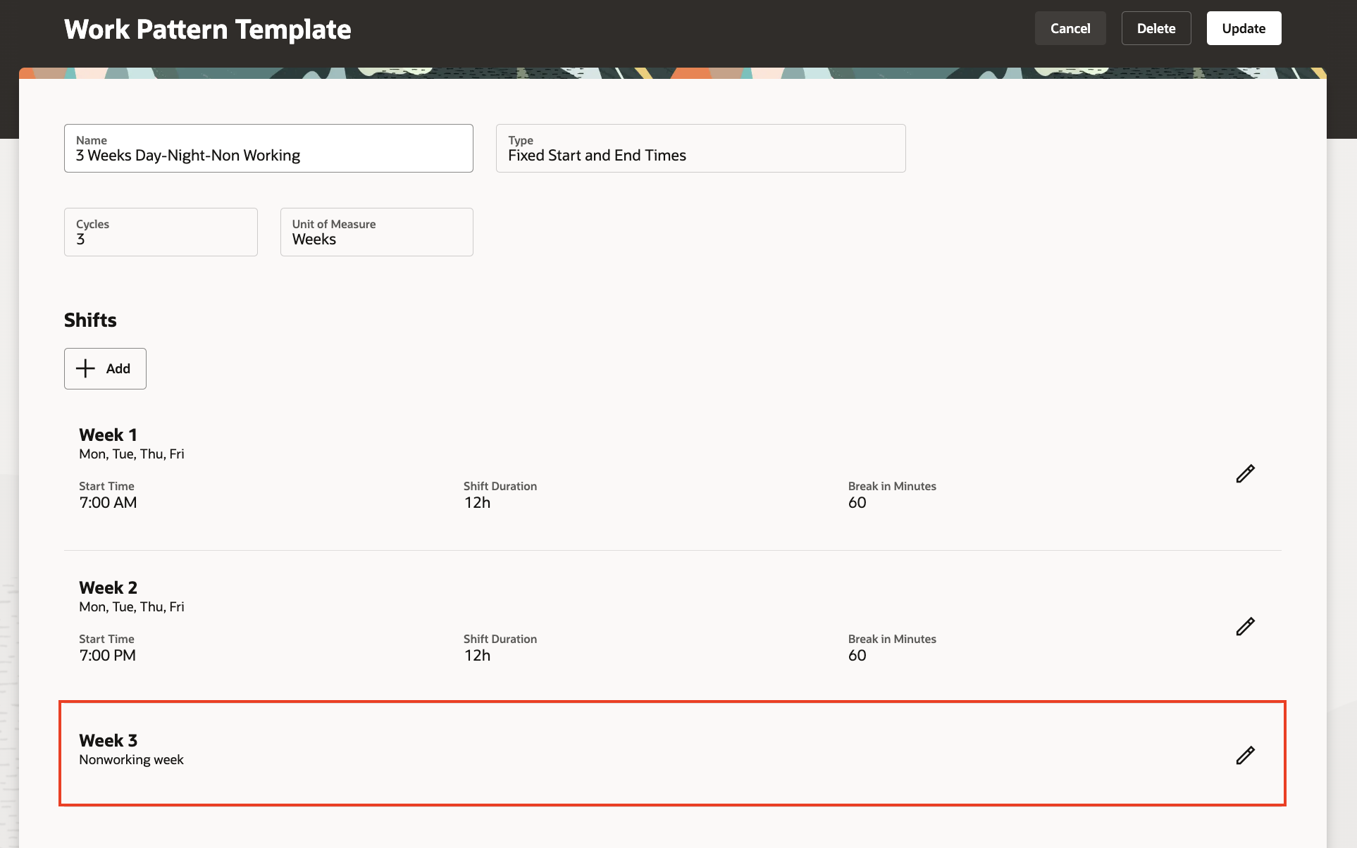Select the Week 1 heading
This screenshot has height=848, width=1357.
coord(108,435)
